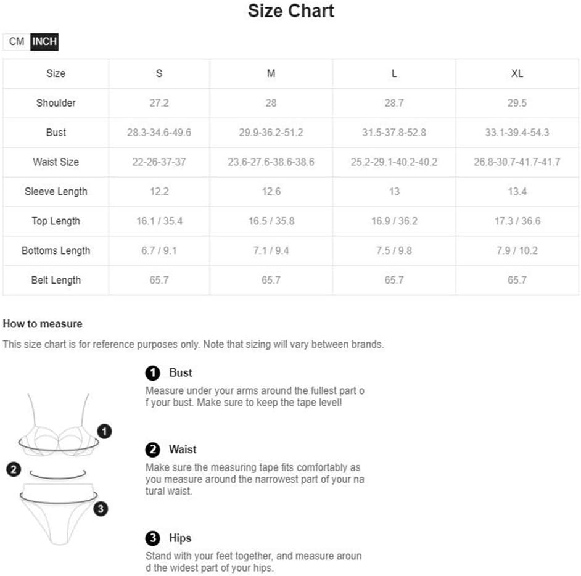Click the M size column header
This screenshot has width=581, height=576.
tap(271, 73)
